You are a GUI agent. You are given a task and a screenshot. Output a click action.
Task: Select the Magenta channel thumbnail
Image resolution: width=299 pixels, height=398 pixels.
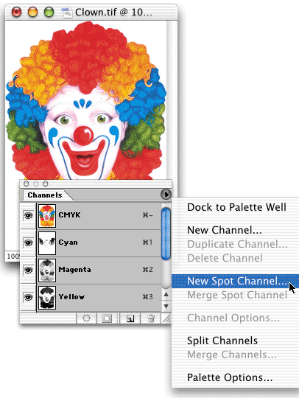[47, 270]
